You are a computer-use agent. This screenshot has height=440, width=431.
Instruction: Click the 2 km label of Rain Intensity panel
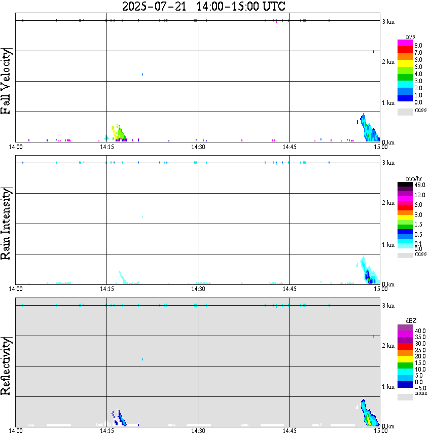388,203
